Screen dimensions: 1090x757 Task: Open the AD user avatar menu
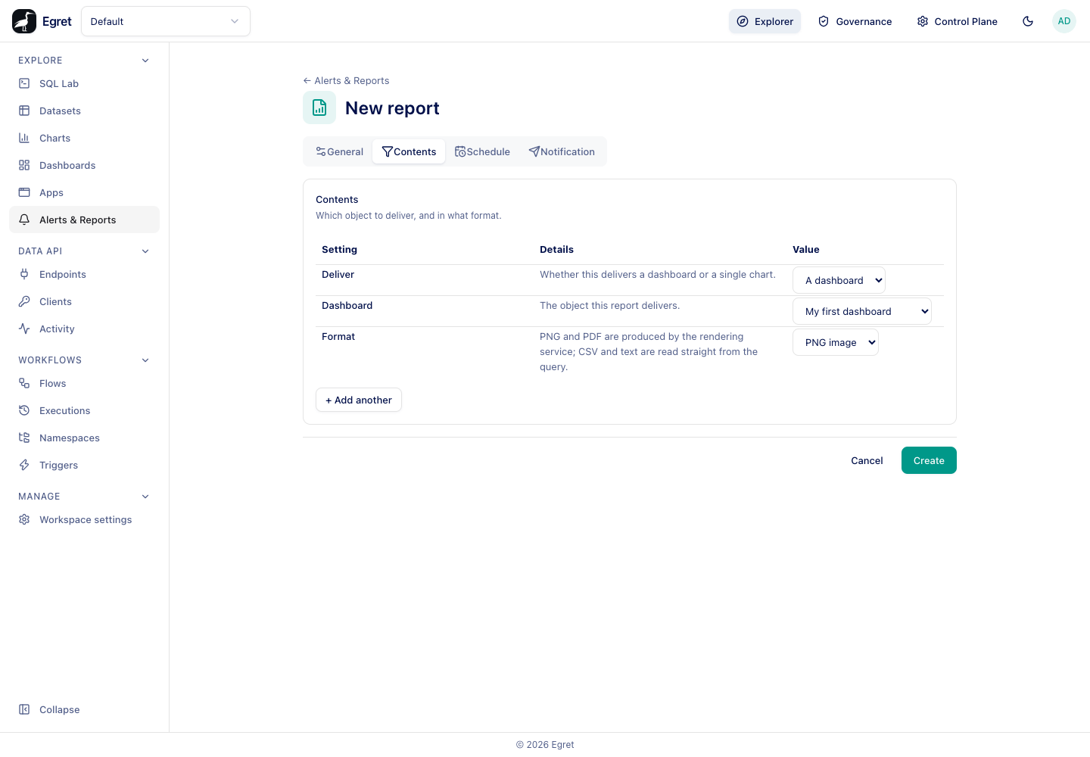1064,21
